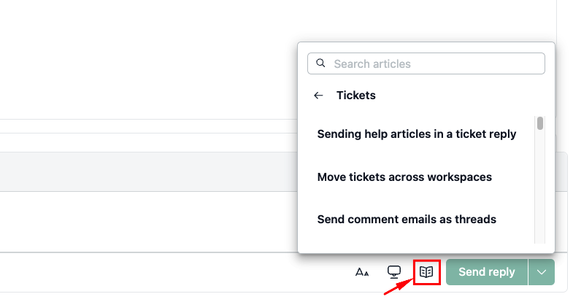
Task: Click the magnifier icon in article search
Action: 320,63
